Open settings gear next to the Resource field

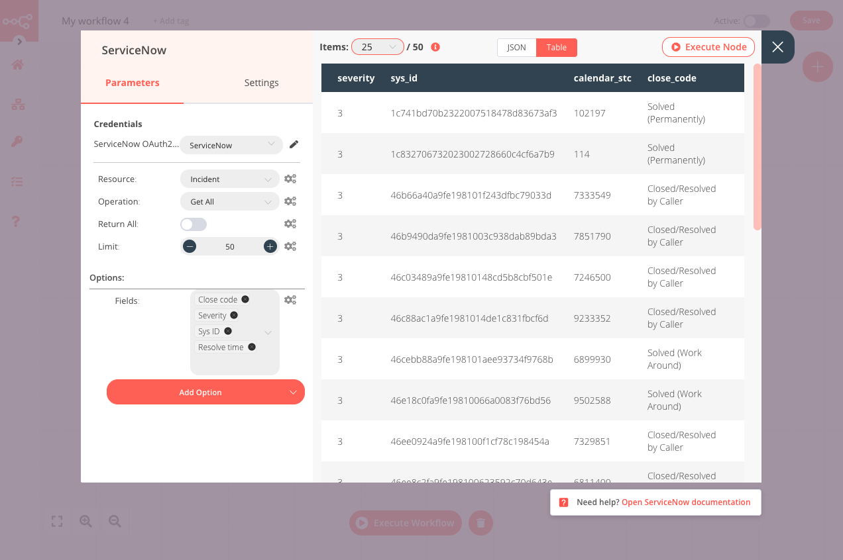click(x=290, y=179)
